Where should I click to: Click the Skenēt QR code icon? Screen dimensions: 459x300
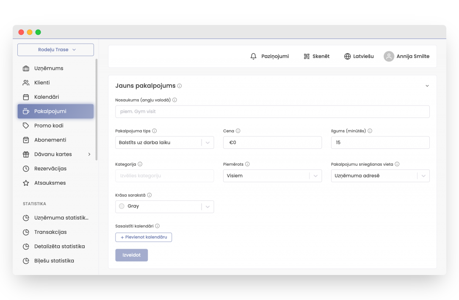click(307, 56)
